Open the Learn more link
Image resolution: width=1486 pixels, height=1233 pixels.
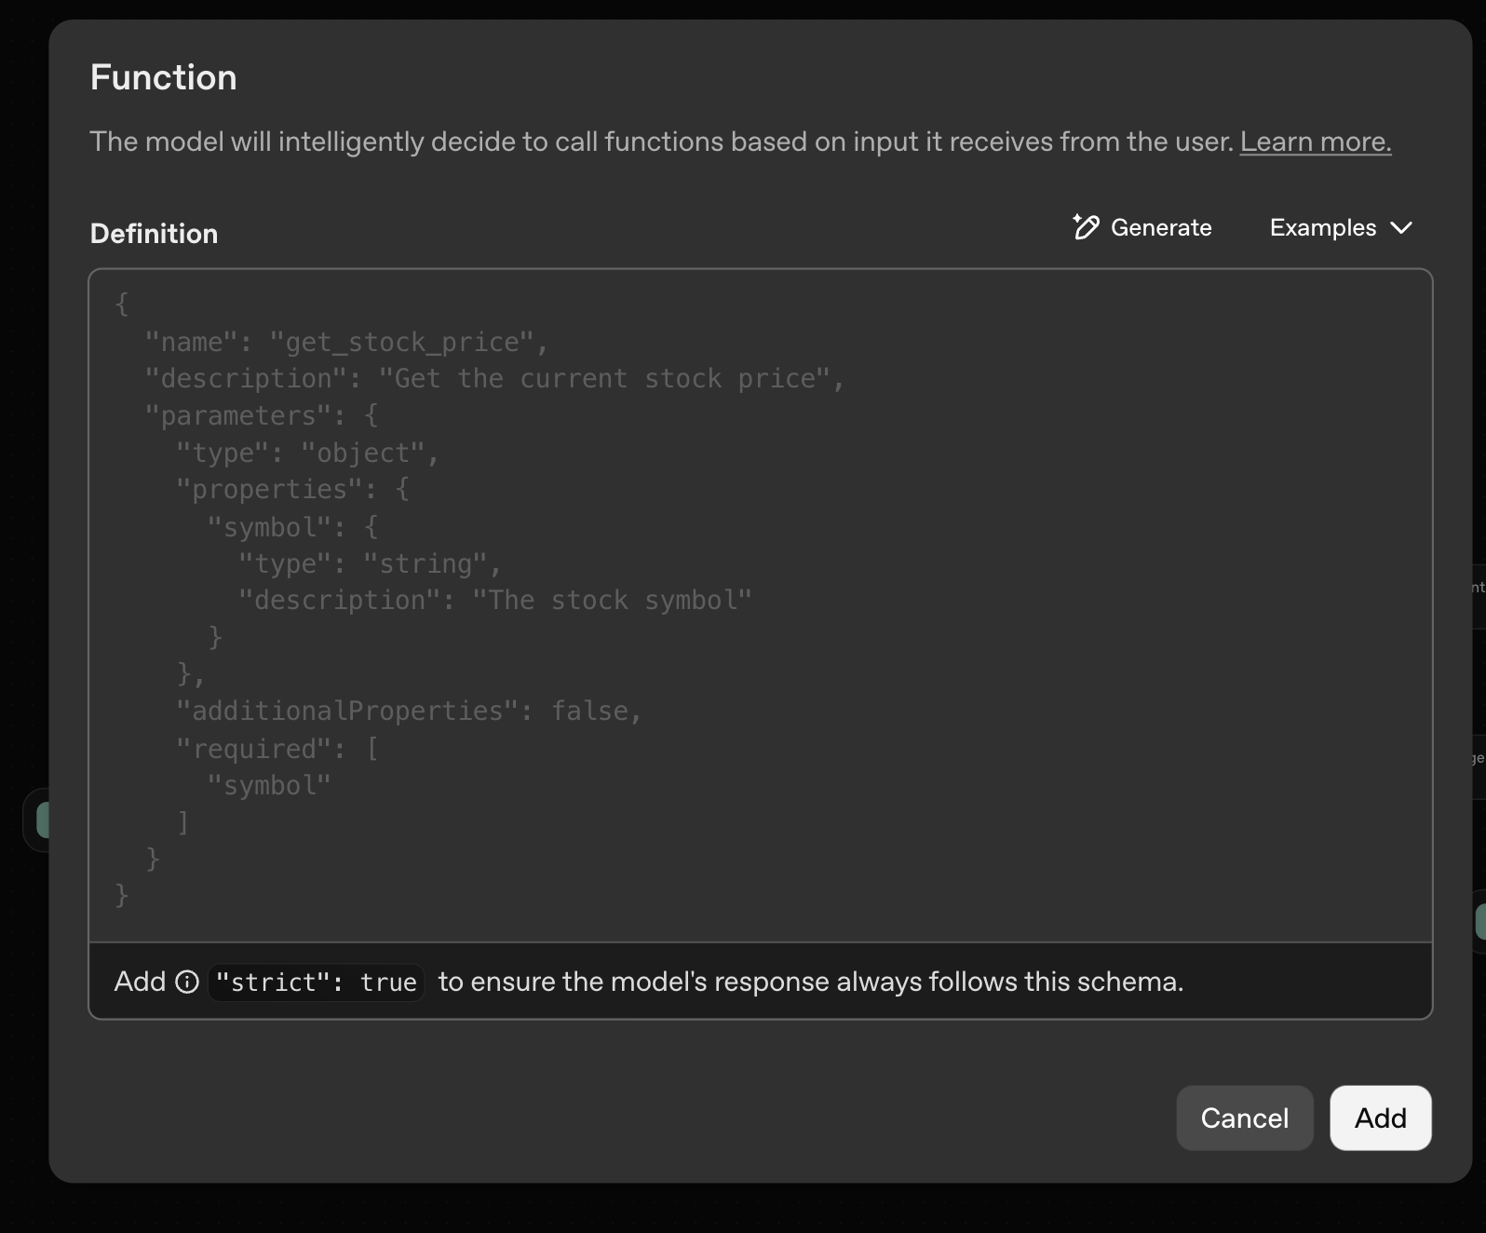[x=1315, y=142]
